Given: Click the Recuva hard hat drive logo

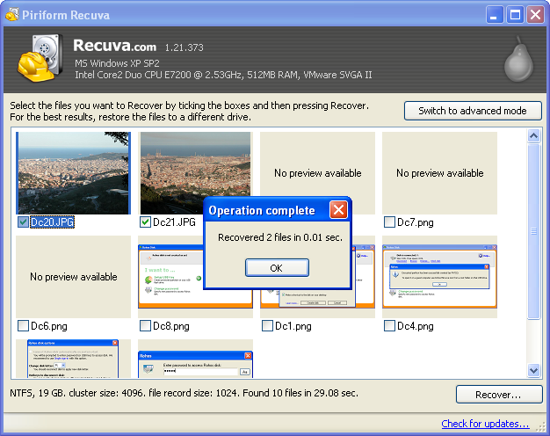Looking at the screenshot, I should [x=40, y=57].
